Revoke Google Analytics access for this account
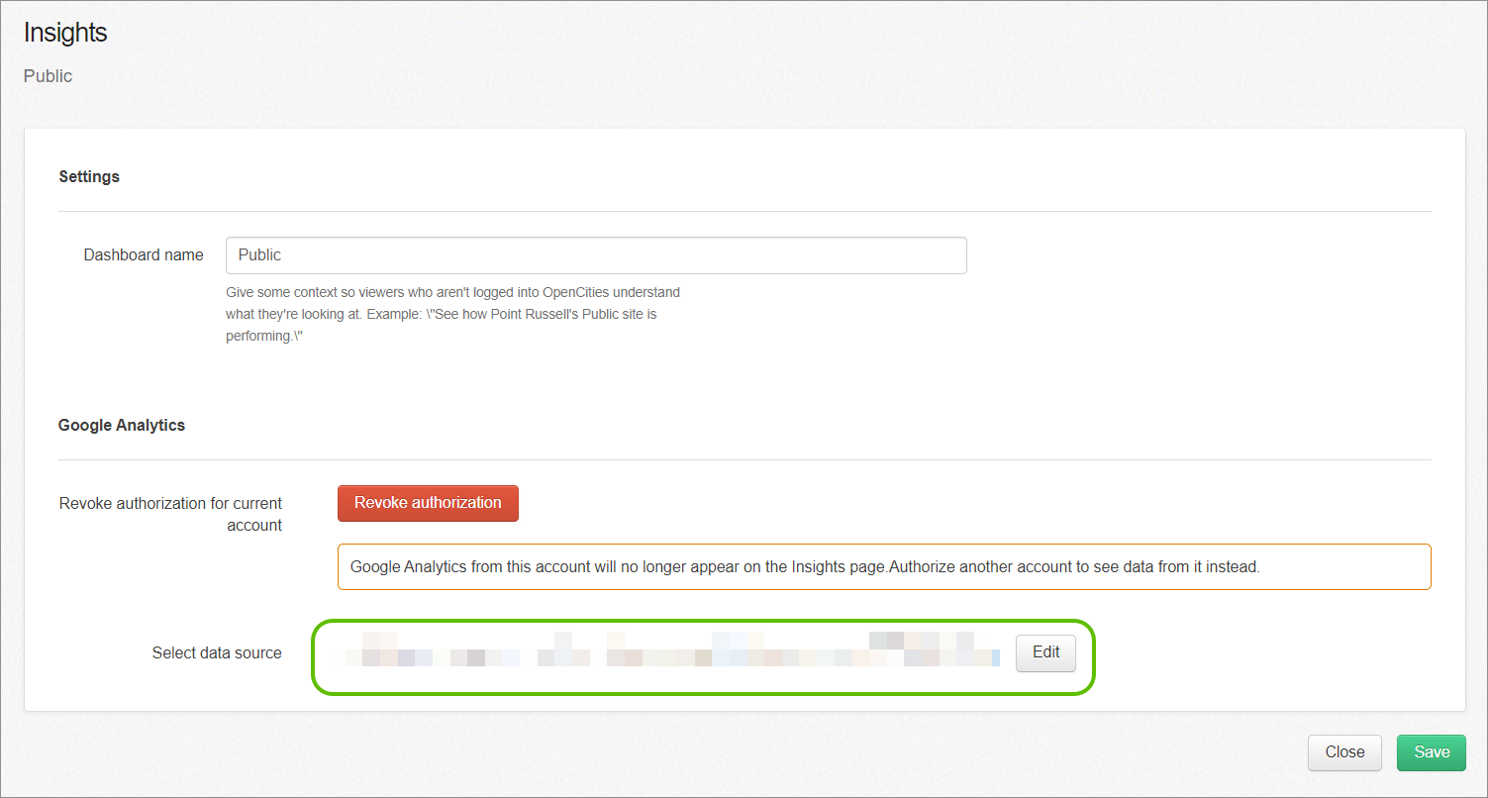 pyautogui.click(x=428, y=503)
